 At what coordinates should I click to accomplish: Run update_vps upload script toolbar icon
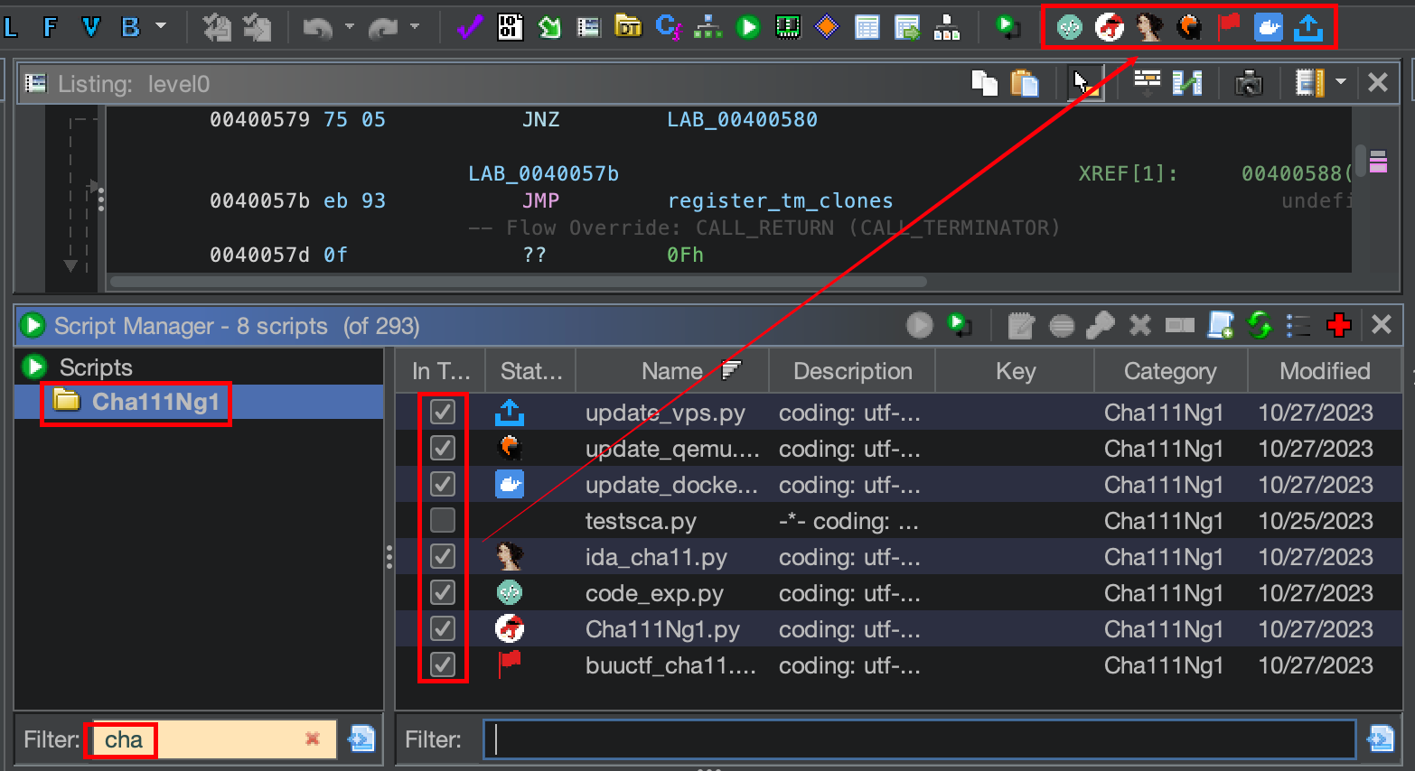click(1308, 28)
